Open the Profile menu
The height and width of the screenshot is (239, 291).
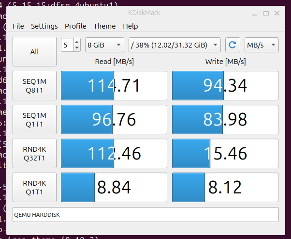[75, 26]
